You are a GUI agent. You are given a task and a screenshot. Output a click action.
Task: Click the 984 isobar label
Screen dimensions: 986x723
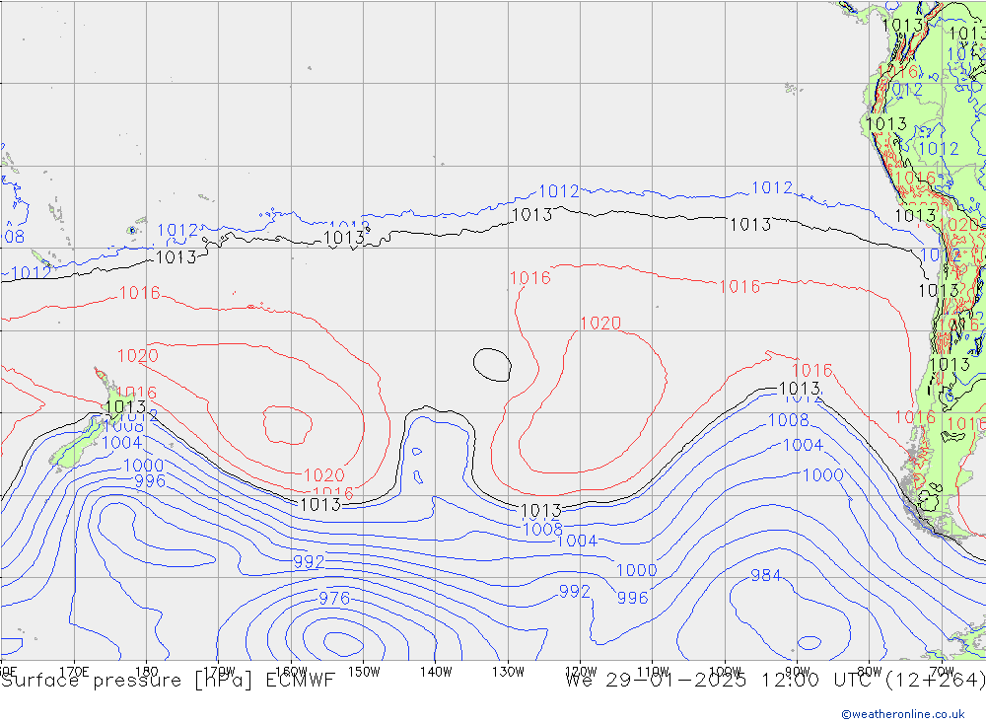(766, 576)
